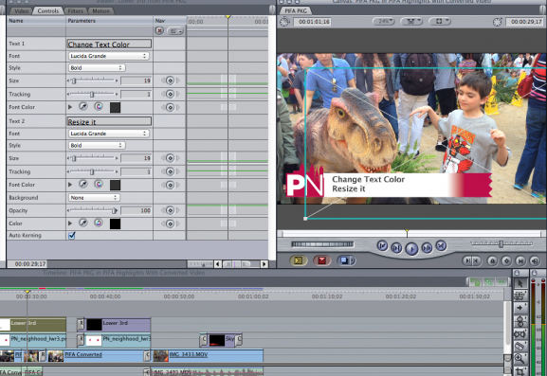Image resolution: width=547 pixels, height=376 pixels.
Task: Select the PIFA PKG canvas tab
Action: [296, 10]
